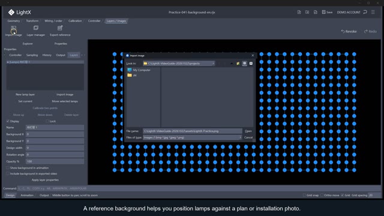Screen dimensions: 384x216
Task: Switch to Animation mode at the bottom
Action: click(x=27, y=195)
